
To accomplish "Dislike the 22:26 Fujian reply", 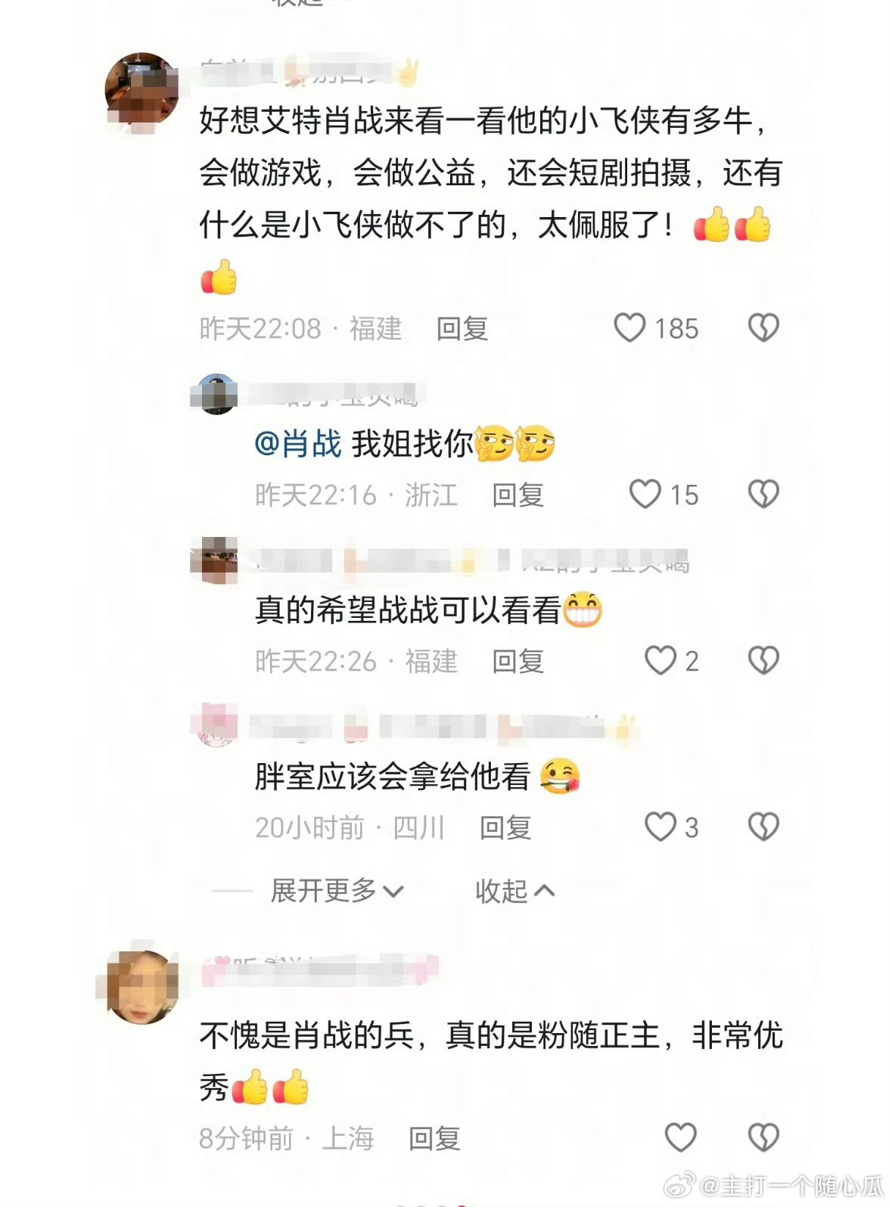I will coord(763,661).
